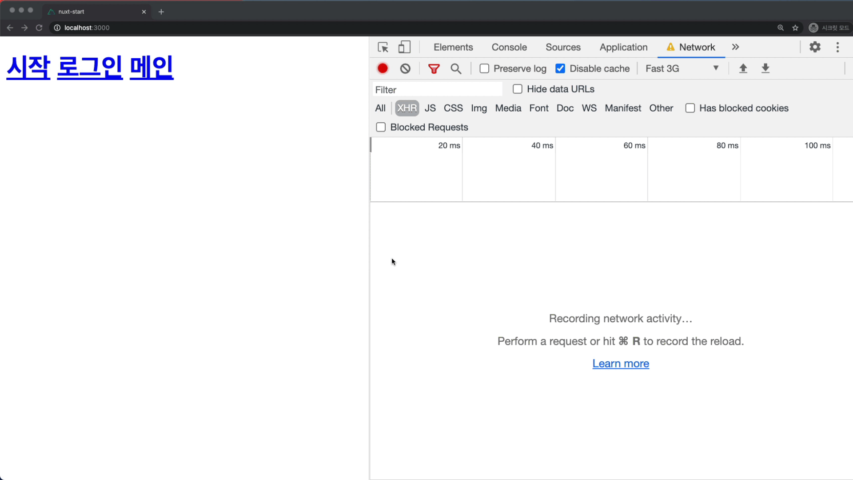This screenshot has width=853, height=480.
Task: Click the filter funnel icon
Action: click(434, 68)
